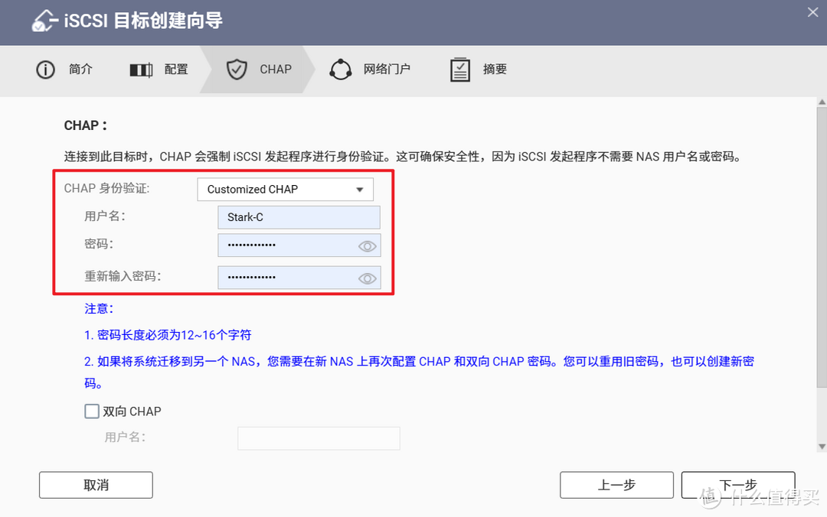Click the 摘要 clipboard icon
The width and height of the screenshot is (827, 517).
(459, 69)
